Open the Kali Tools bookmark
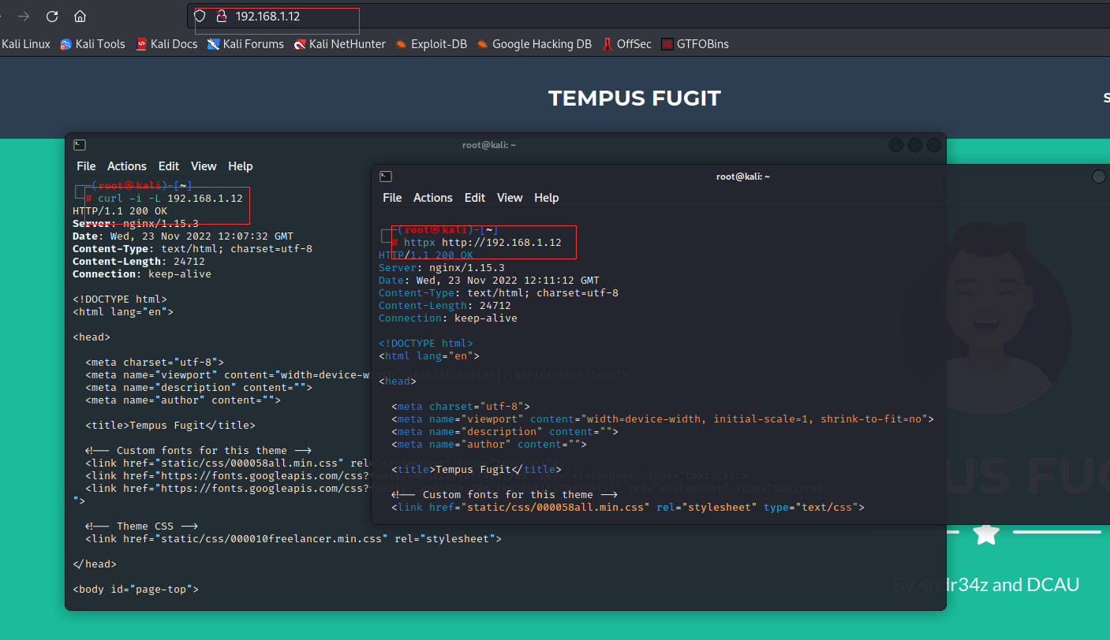This screenshot has width=1110, height=640. [93, 44]
